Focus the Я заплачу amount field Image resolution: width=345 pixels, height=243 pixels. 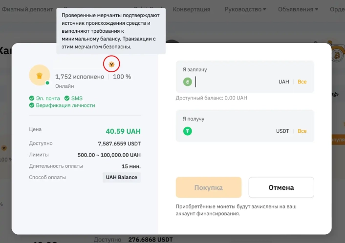click(x=235, y=82)
